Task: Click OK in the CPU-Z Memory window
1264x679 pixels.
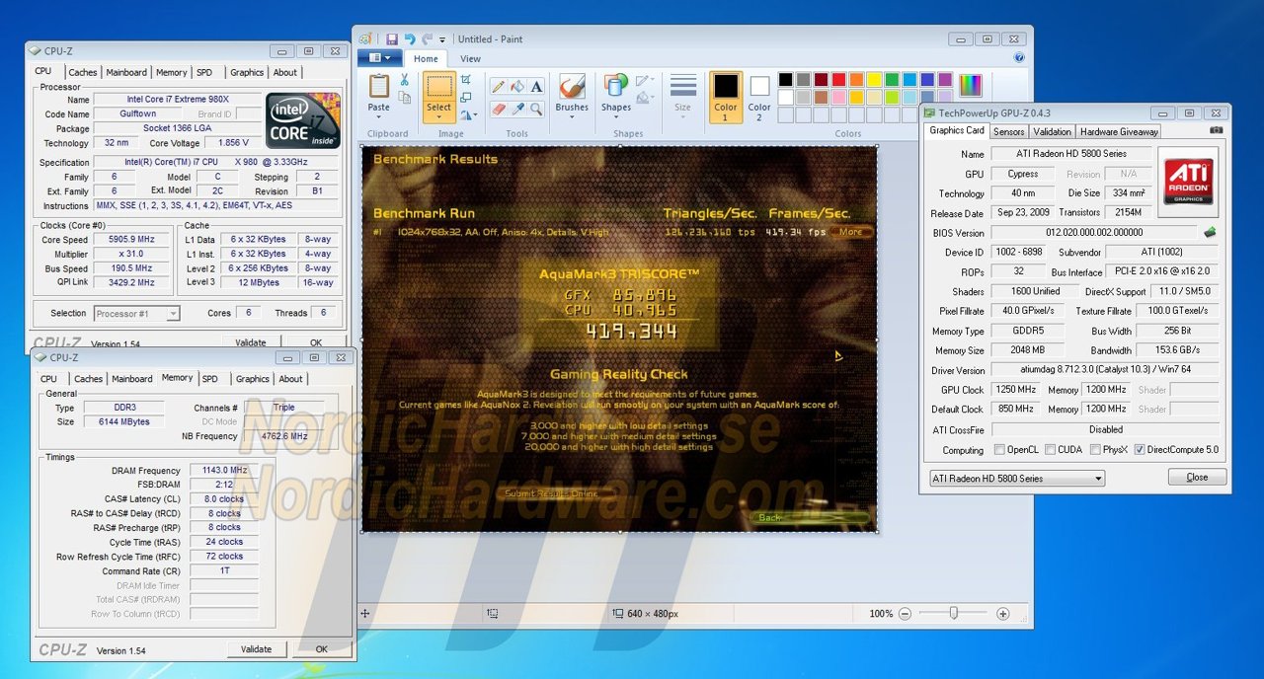Action: (321, 649)
